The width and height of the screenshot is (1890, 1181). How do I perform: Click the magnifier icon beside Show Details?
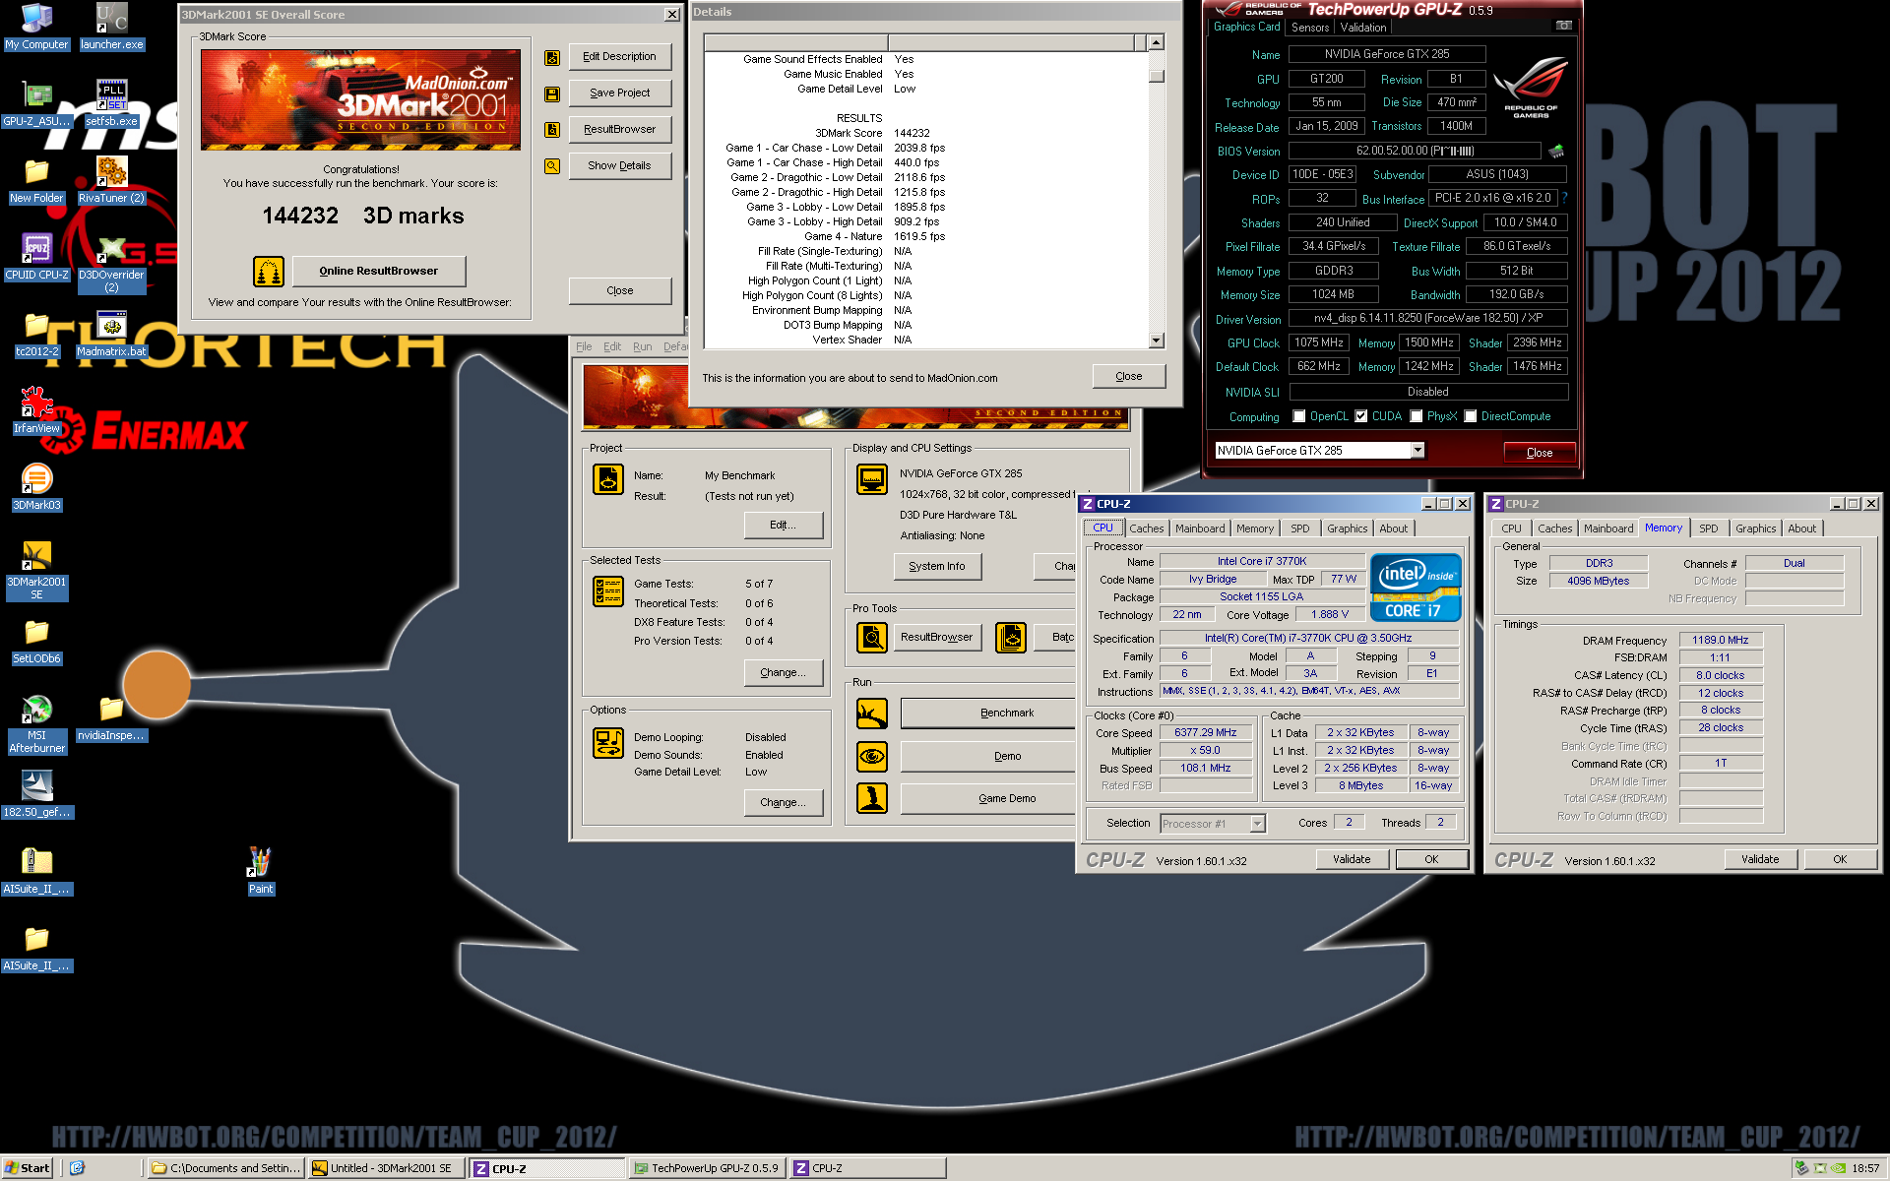(x=552, y=166)
